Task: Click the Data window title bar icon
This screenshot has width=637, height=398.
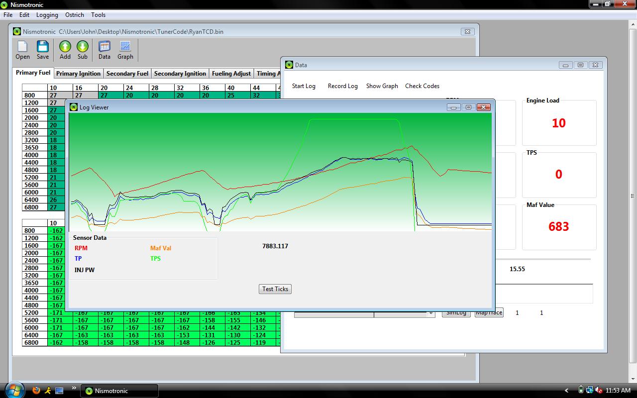Action: coord(289,65)
